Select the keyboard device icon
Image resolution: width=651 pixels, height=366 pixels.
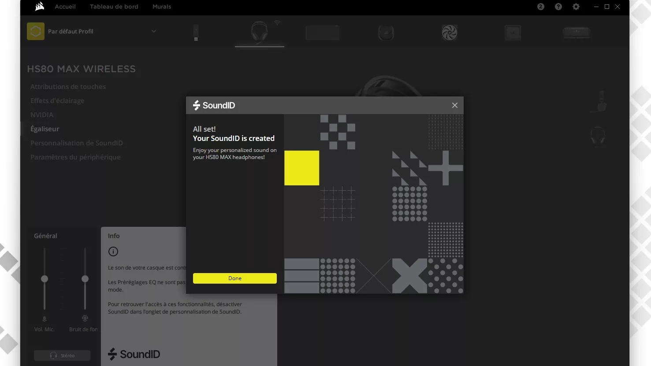(x=577, y=33)
